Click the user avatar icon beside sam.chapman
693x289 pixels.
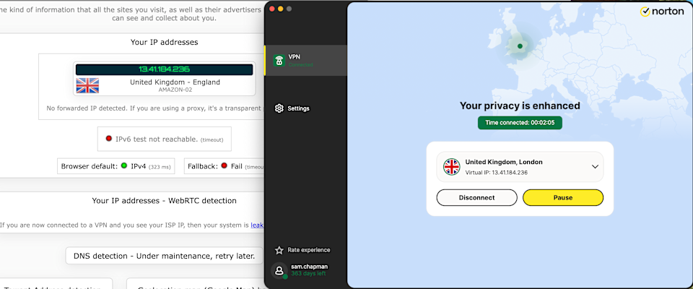279,271
